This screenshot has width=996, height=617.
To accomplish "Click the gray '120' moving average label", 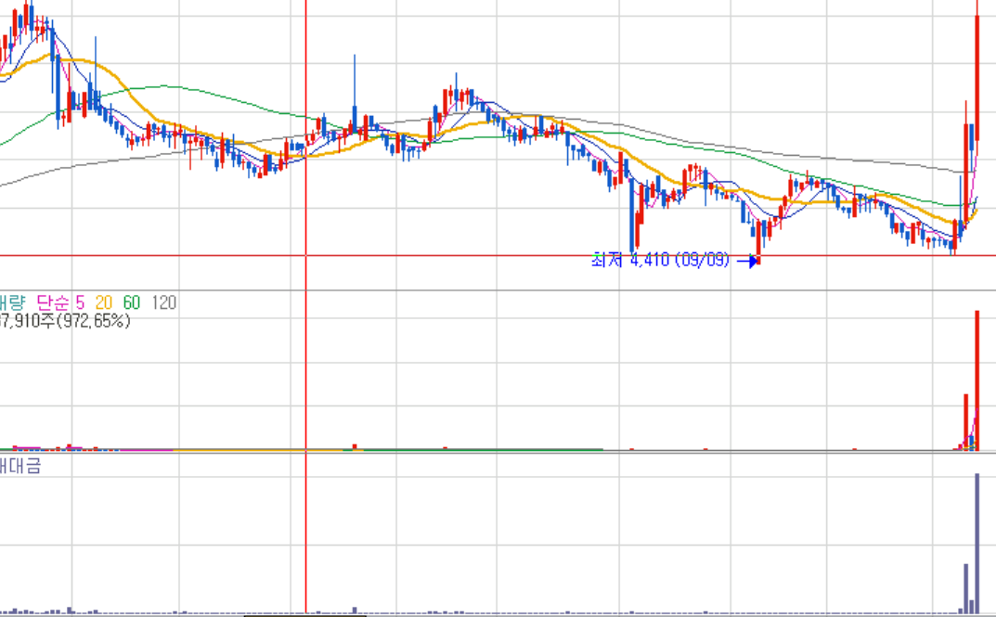I will (164, 302).
